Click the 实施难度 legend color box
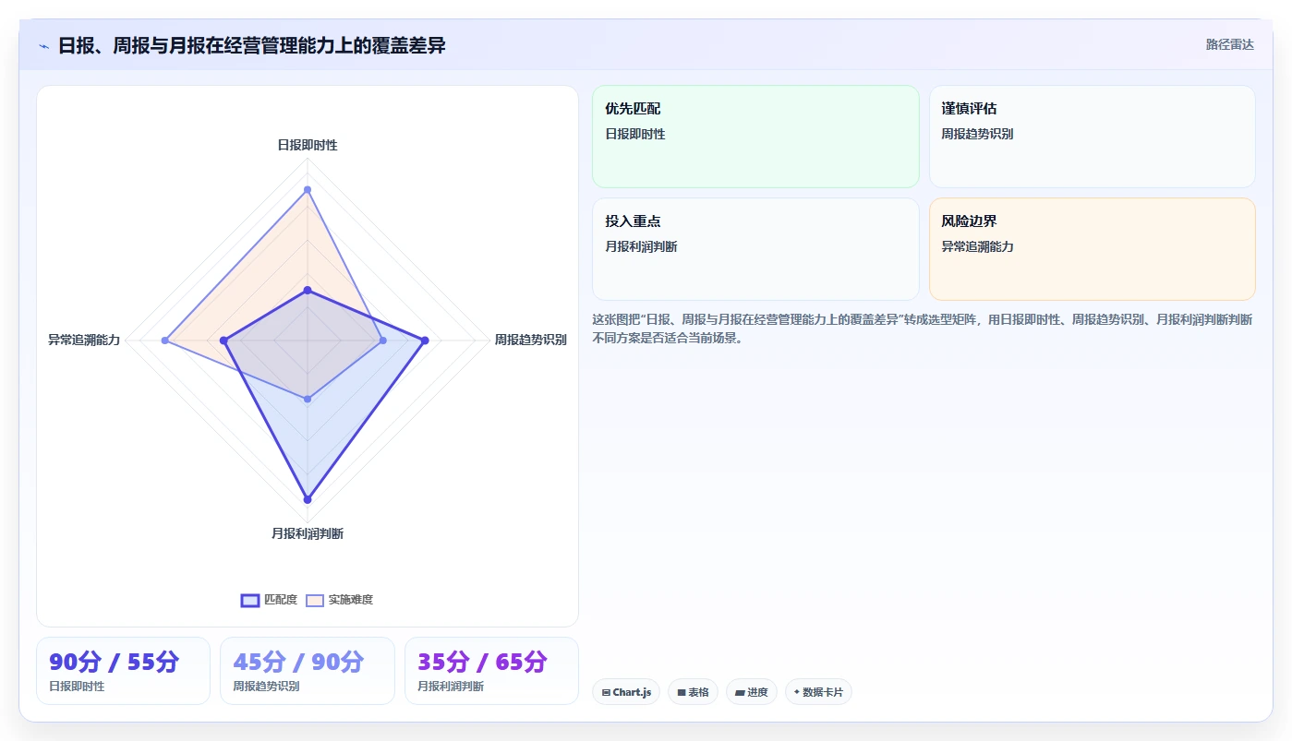The height and width of the screenshot is (741, 1292). tap(315, 600)
